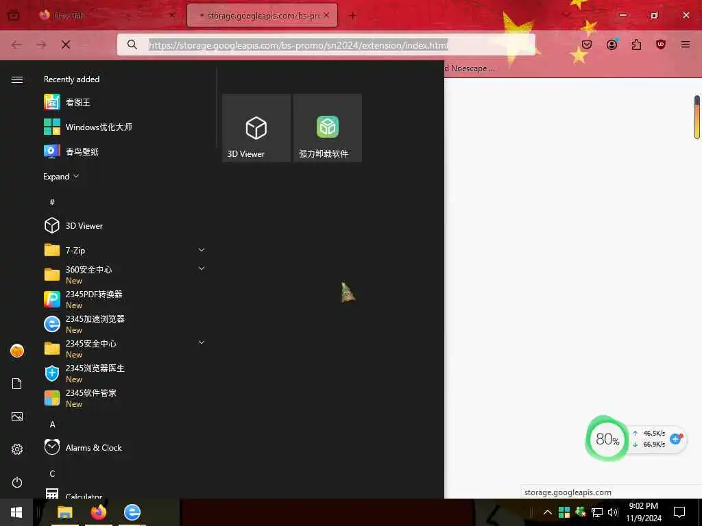The height and width of the screenshot is (526, 702).
Task: Click the Windows优化大师 tray icon
Action: (564, 512)
